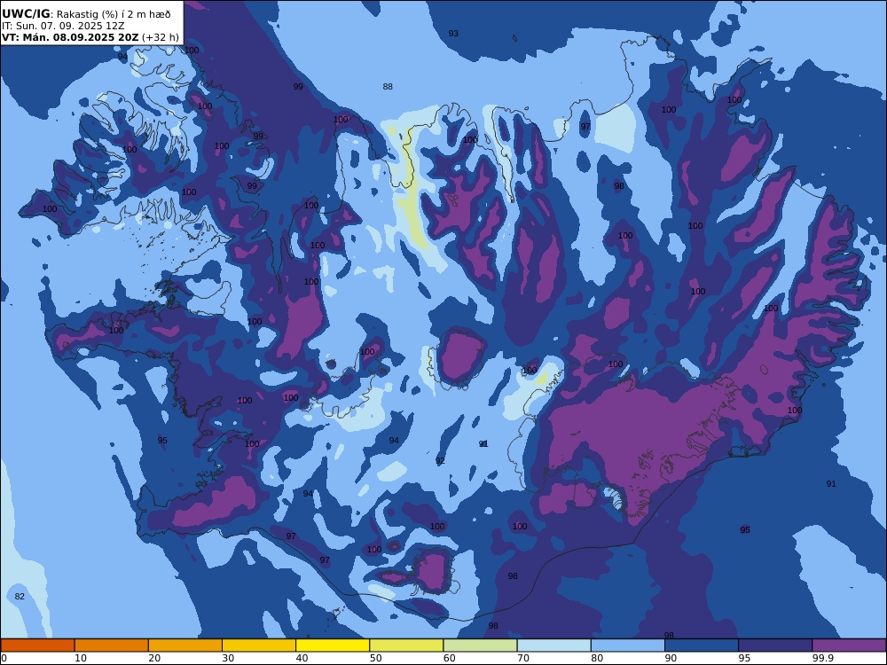
Task: Click the pale blue 70–80 legend swatch
Action: [x=553, y=645]
